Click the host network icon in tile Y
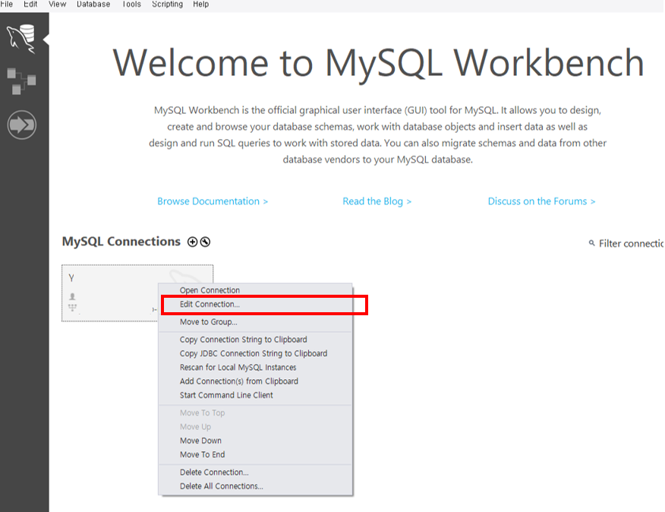Image resolution: width=665 pixels, height=512 pixels. tap(73, 308)
